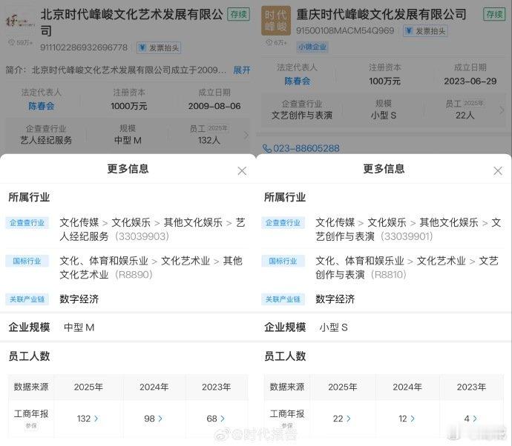Click 国标行业 tag in left panel

pos(27,261)
